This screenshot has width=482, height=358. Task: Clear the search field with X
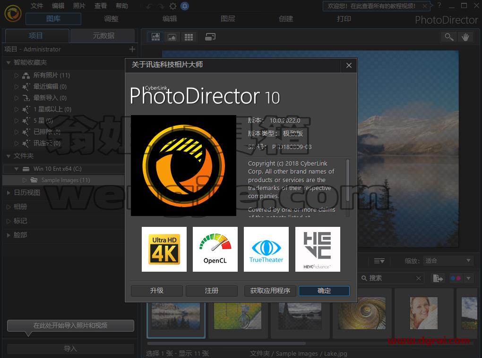click(x=418, y=278)
